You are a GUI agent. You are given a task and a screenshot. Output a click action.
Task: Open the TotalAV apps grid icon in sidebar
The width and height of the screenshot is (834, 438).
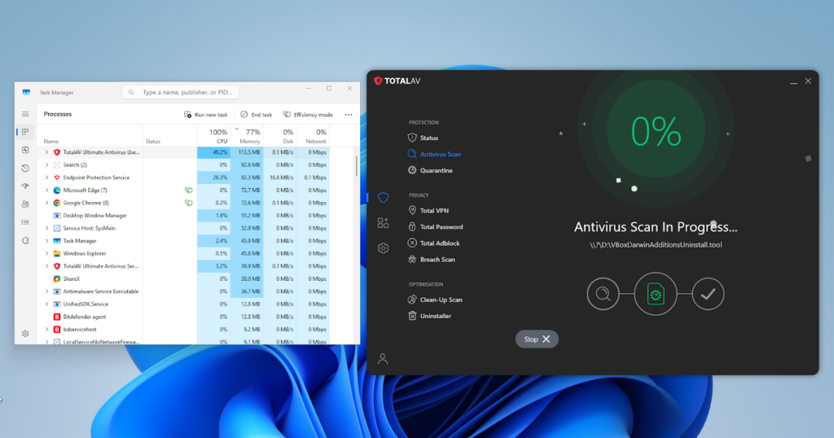pos(383,223)
